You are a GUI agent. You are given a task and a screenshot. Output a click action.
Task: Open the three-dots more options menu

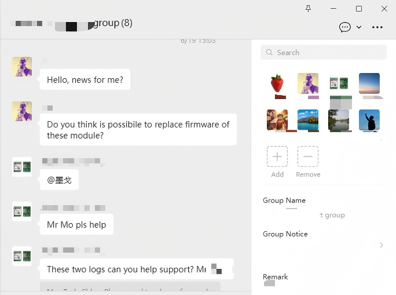click(377, 27)
